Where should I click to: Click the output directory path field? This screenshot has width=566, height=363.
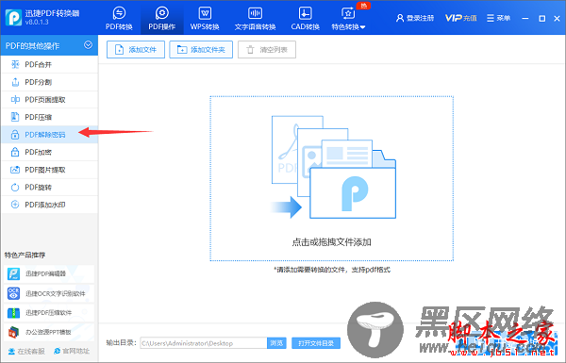tap(204, 343)
